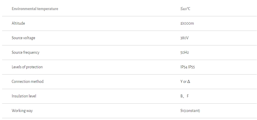This screenshot has height=120, width=257.
Task: Select the ≤1000m altitude value
Action: [187, 23]
